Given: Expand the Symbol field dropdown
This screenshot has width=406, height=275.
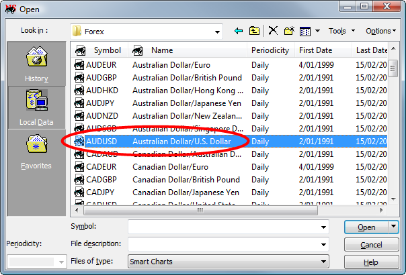Looking at the screenshot, I should 323,227.
